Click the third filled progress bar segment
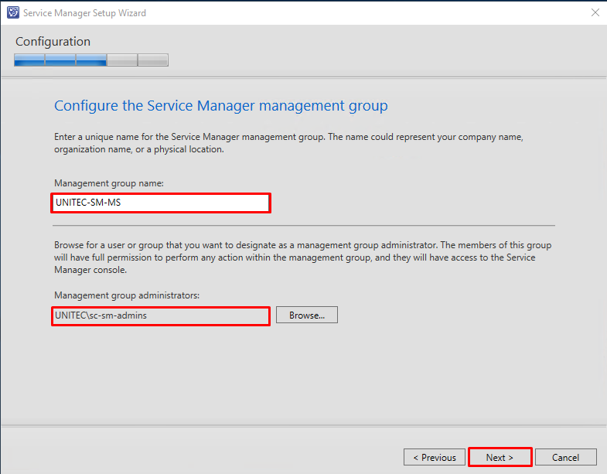This screenshot has height=474, width=607. (91, 60)
